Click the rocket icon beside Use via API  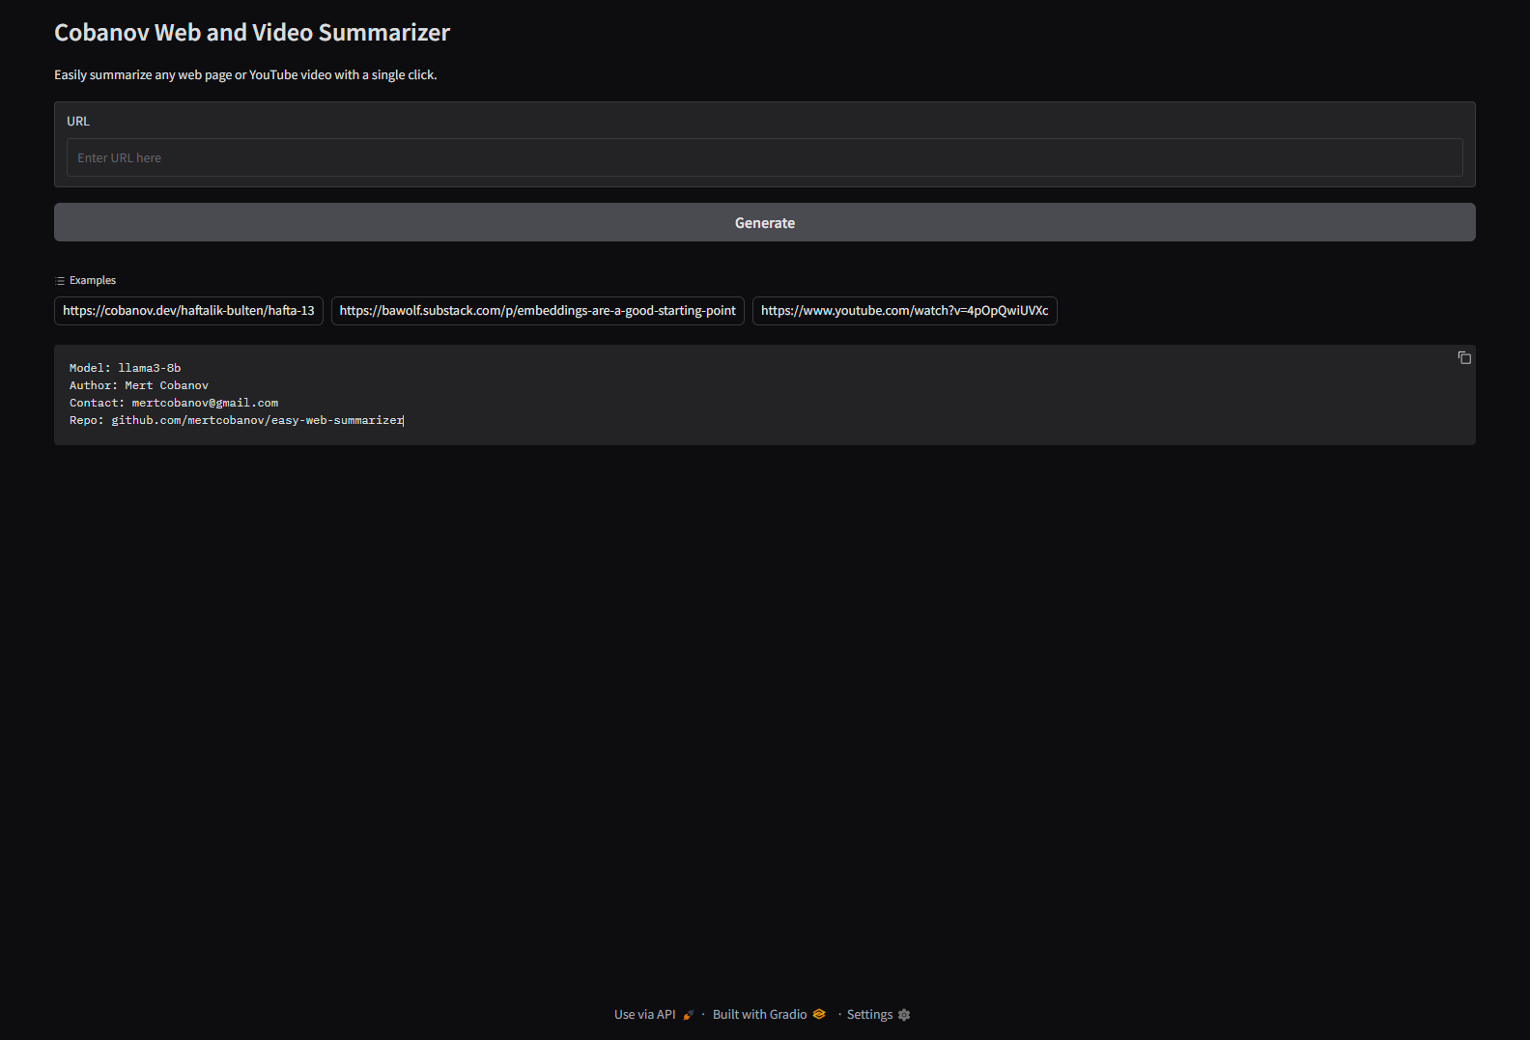tap(689, 1015)
